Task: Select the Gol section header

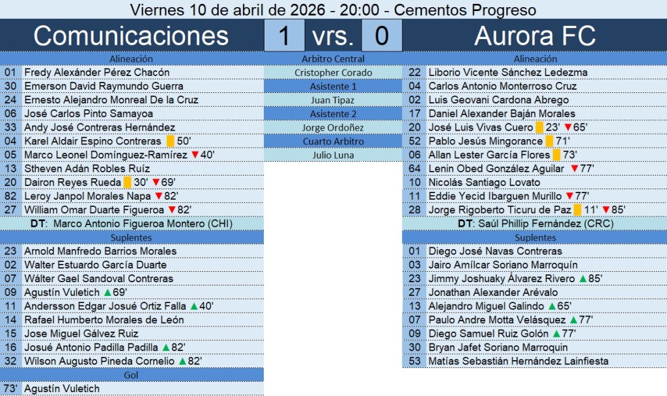Action: 132,375
